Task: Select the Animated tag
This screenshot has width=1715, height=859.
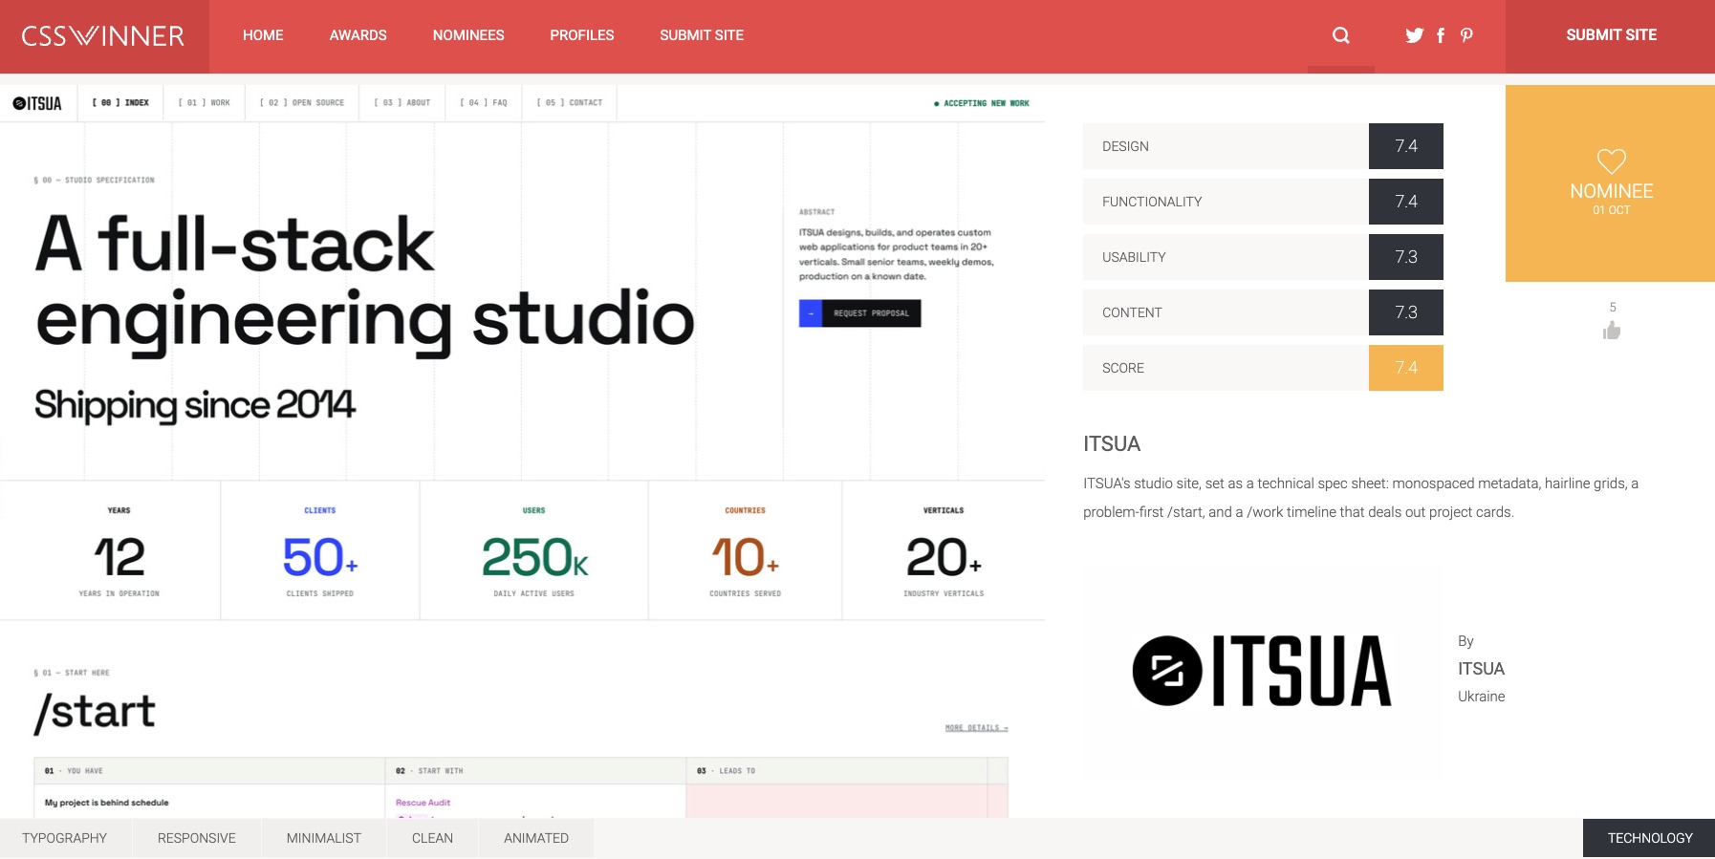Action: click(536, 838)
